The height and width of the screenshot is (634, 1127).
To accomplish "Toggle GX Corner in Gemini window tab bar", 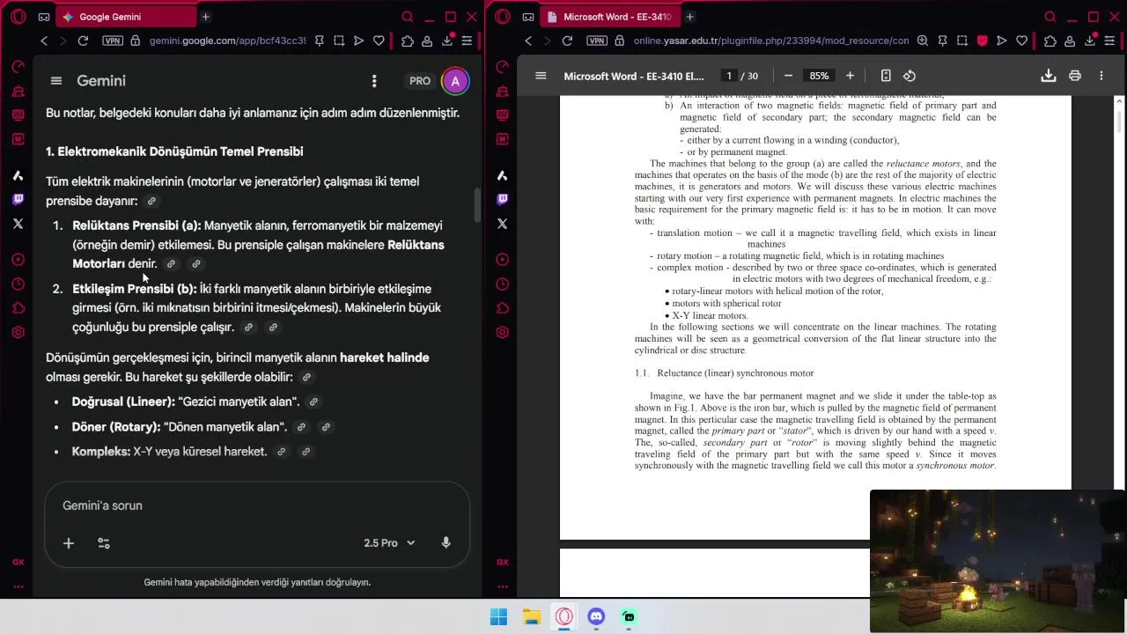I will (44, 17).
